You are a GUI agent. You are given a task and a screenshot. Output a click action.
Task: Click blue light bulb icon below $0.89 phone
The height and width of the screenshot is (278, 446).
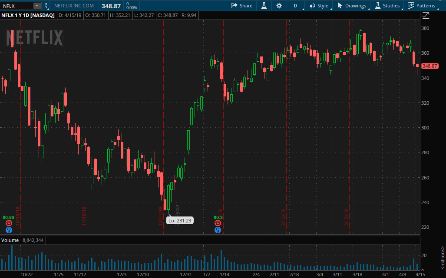[x=9, y=230]
